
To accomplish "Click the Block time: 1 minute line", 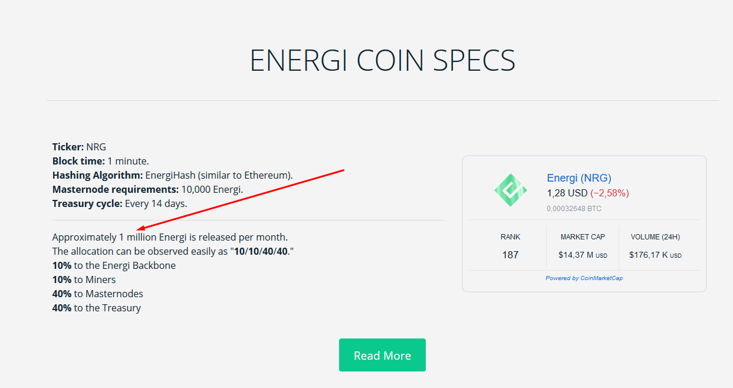I will click(101, 161).
